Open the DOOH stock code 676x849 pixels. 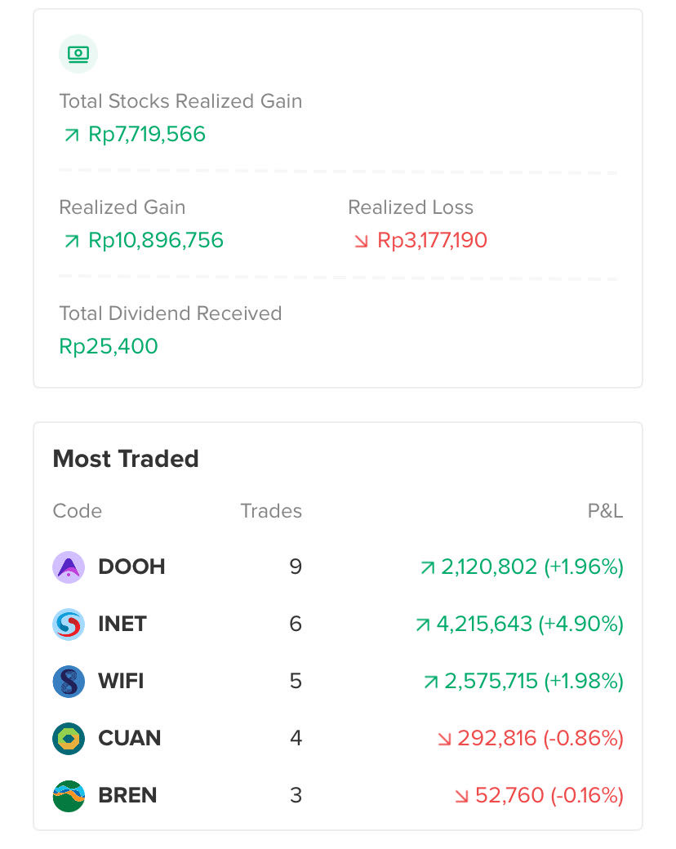(x=131, y=567)
